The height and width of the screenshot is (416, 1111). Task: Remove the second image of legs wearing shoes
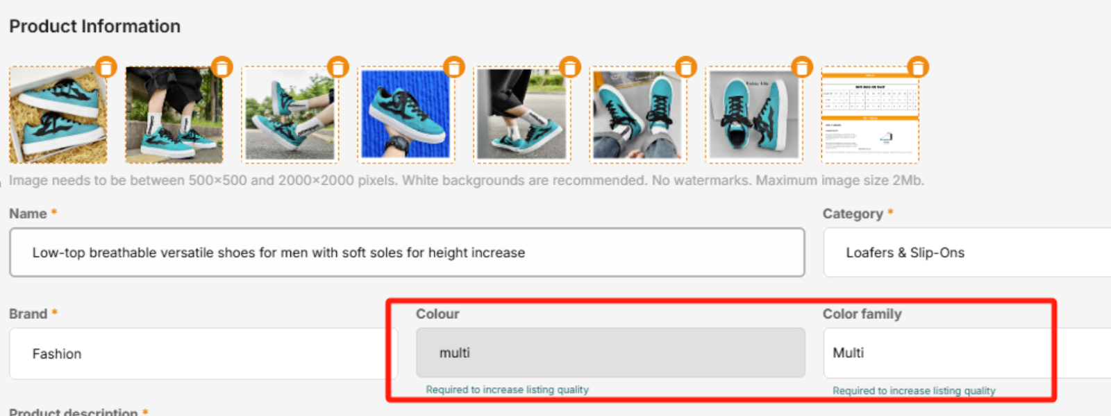[222, 67]
